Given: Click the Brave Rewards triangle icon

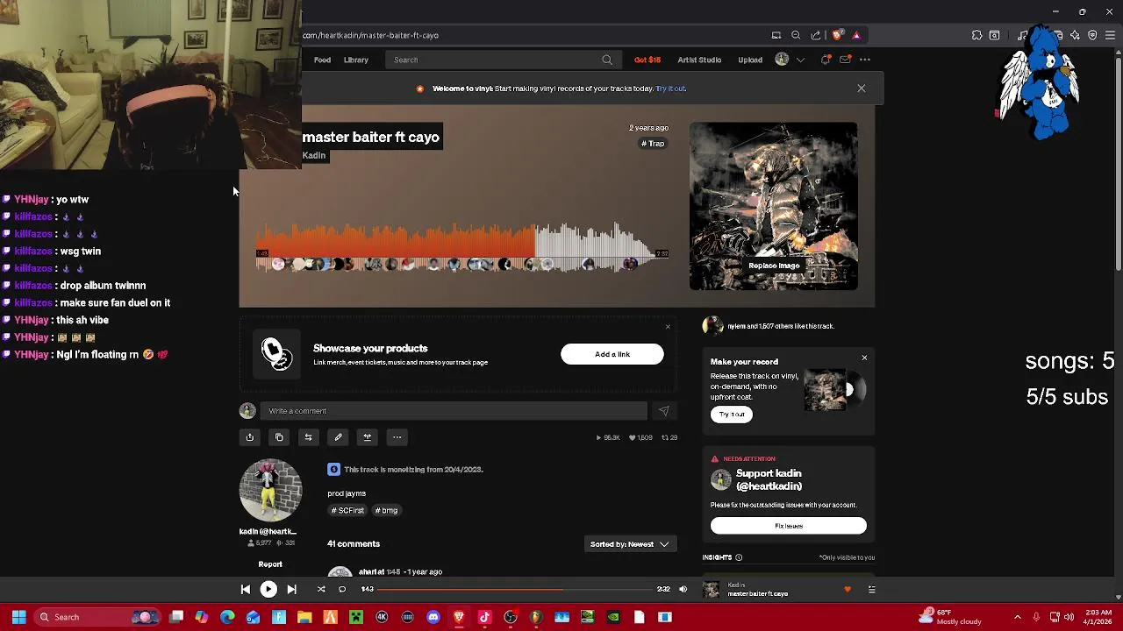Looking at the screenshot, I should click(x=856, y=35).
